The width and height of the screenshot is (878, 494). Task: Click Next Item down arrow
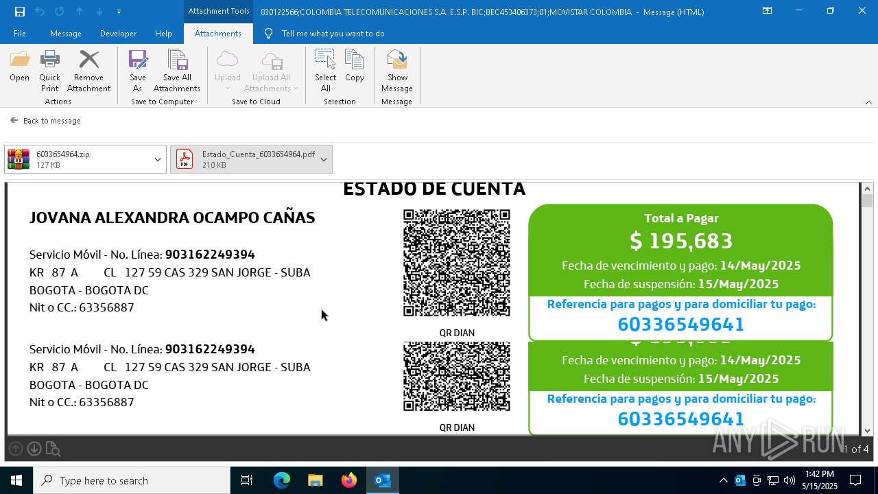point(99,11)
